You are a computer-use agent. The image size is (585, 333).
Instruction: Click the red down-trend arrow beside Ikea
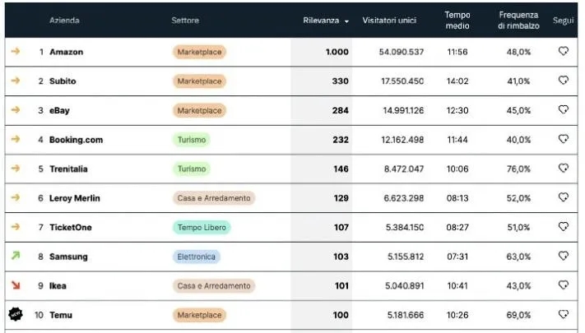(x=15, y=285)
